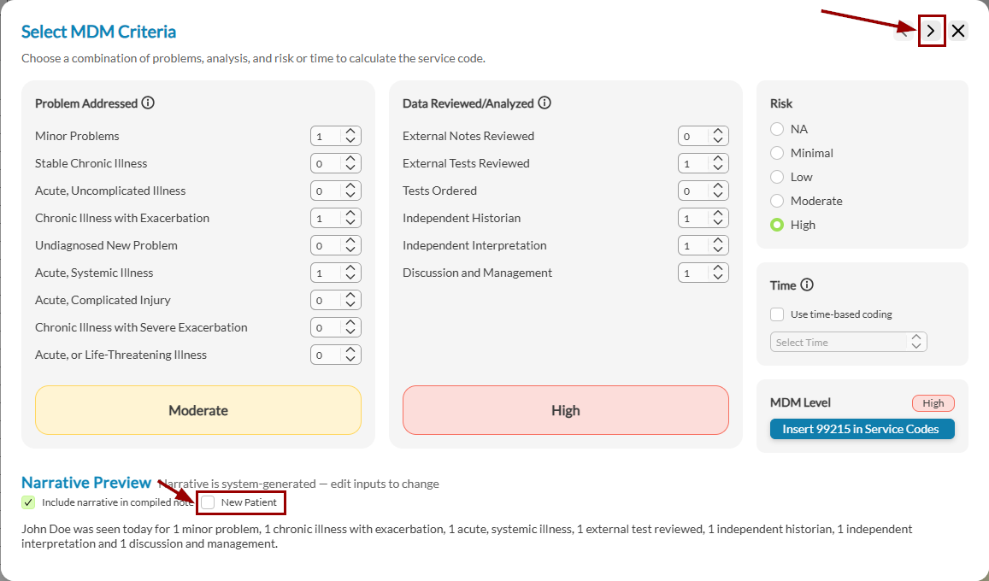Click the Tests Ordered stepper arrows
The width and height of the screenshot is (989, 581).
tap(718, 191)
